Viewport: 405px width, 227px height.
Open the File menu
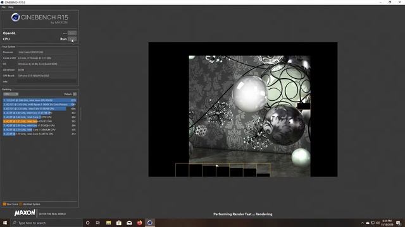tap(3, 7)
